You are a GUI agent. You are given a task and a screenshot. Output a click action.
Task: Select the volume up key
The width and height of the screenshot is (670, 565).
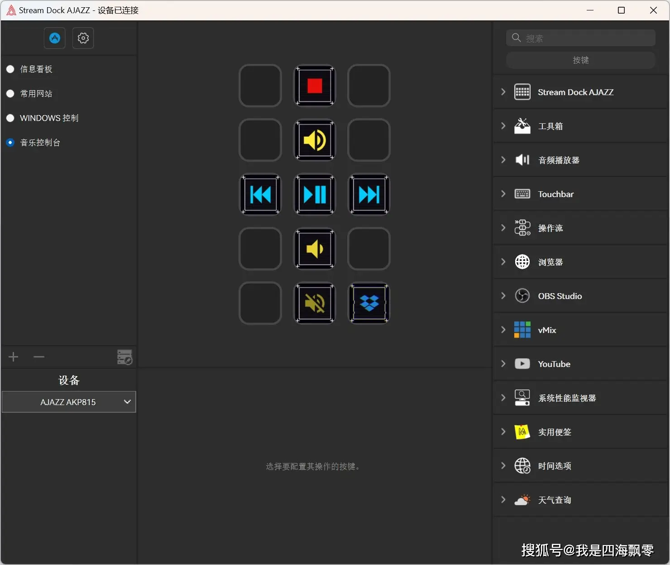[315, 140]
